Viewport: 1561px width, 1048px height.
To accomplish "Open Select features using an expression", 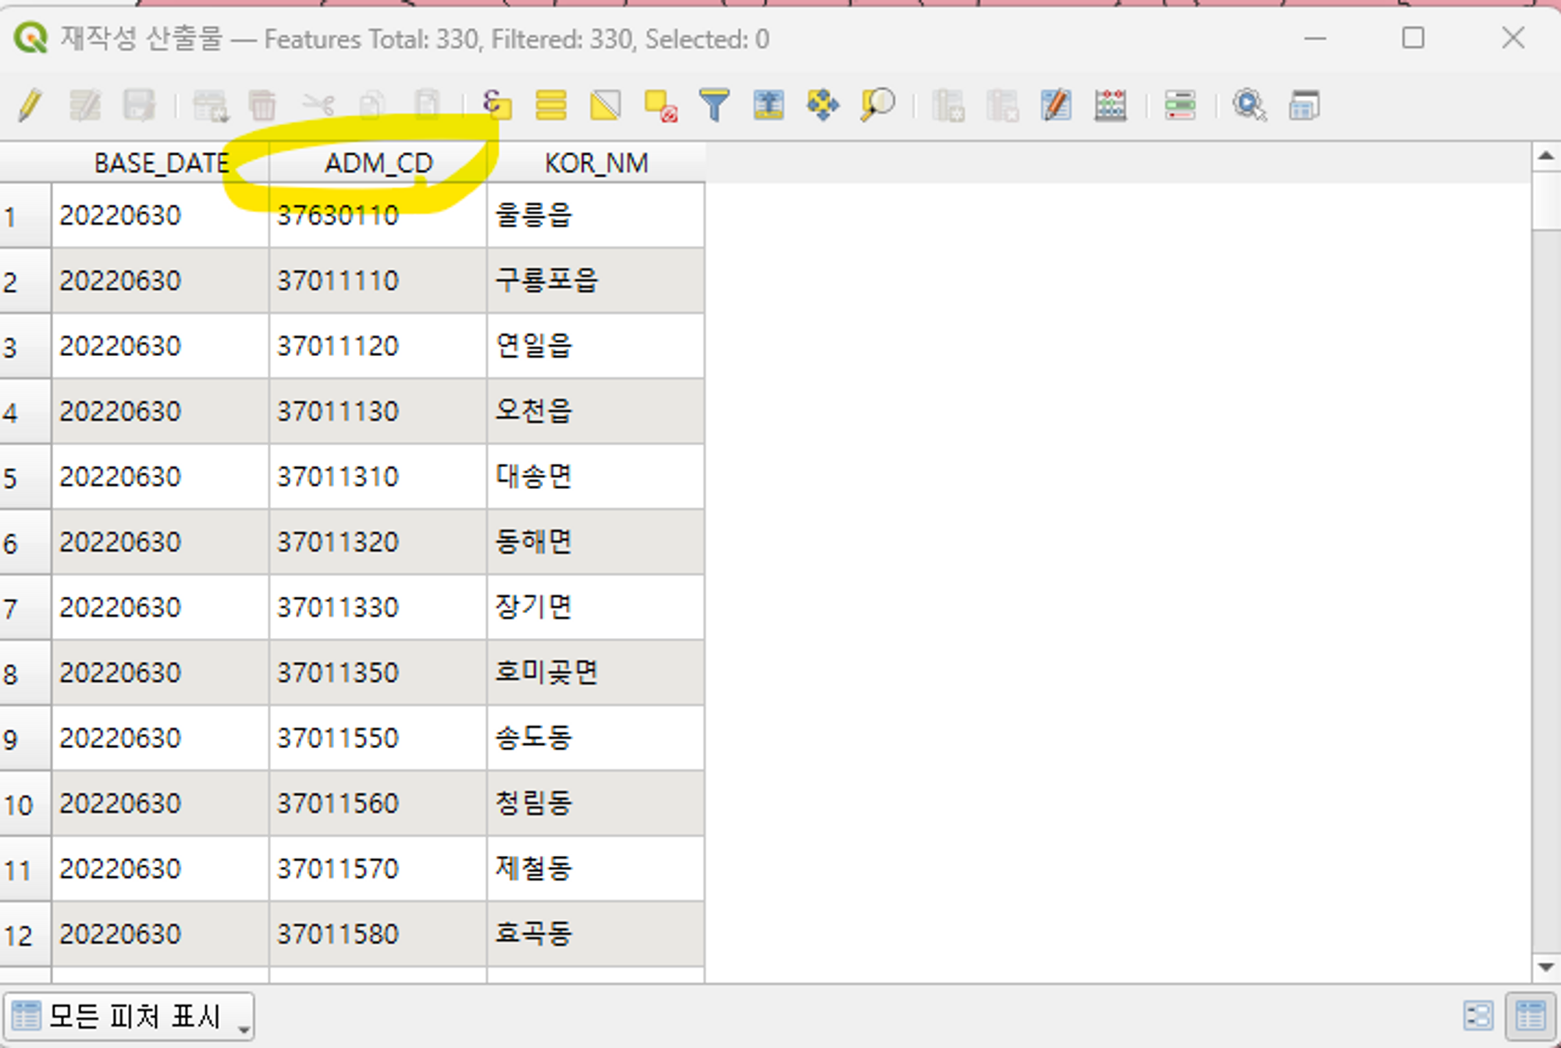I will click(x=497, y=105).
